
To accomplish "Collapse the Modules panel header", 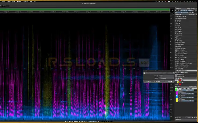I will pos(176,15).
